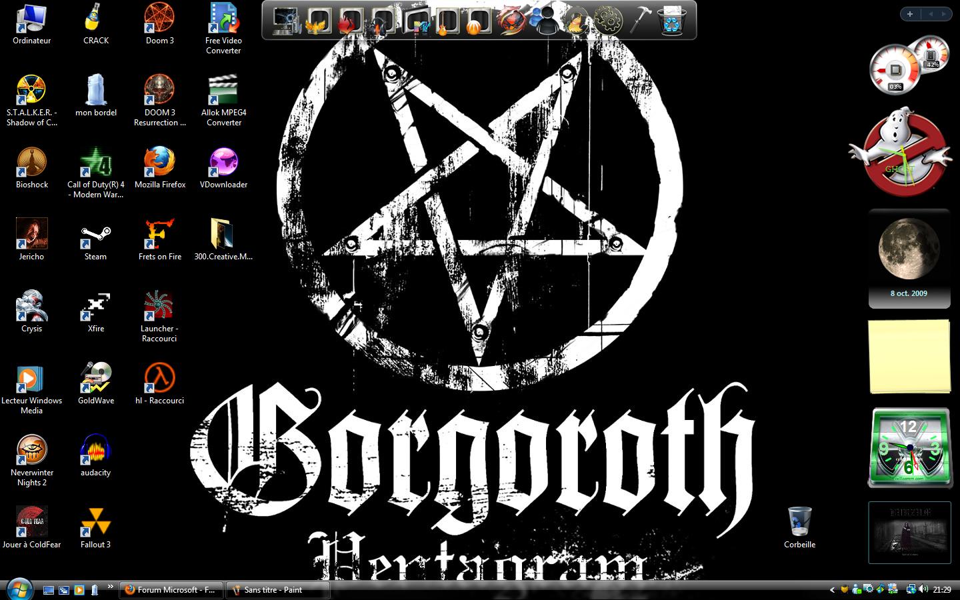Show hidden system tray icons arrow
The height and width of the screenshot is (600, 960).
click(x=832, y=590)
